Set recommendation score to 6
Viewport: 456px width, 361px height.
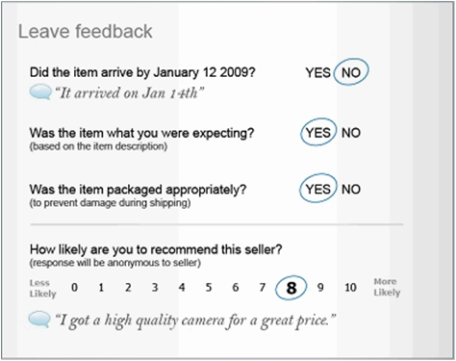[236, 287]
